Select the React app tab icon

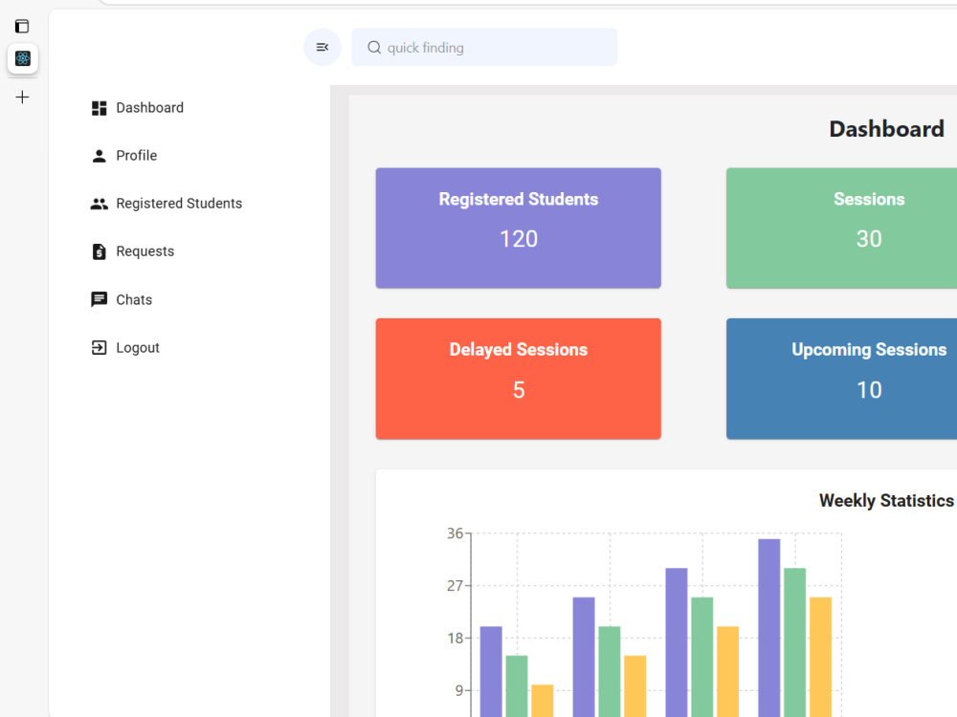click(23, 58)
